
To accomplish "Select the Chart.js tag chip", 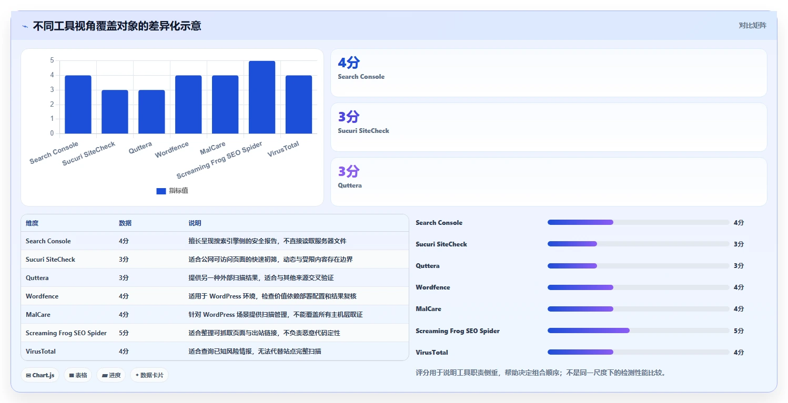I will 40,375.
